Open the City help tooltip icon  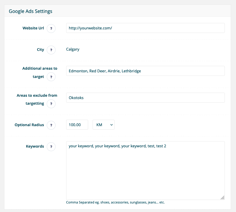[x=51, y=50]
